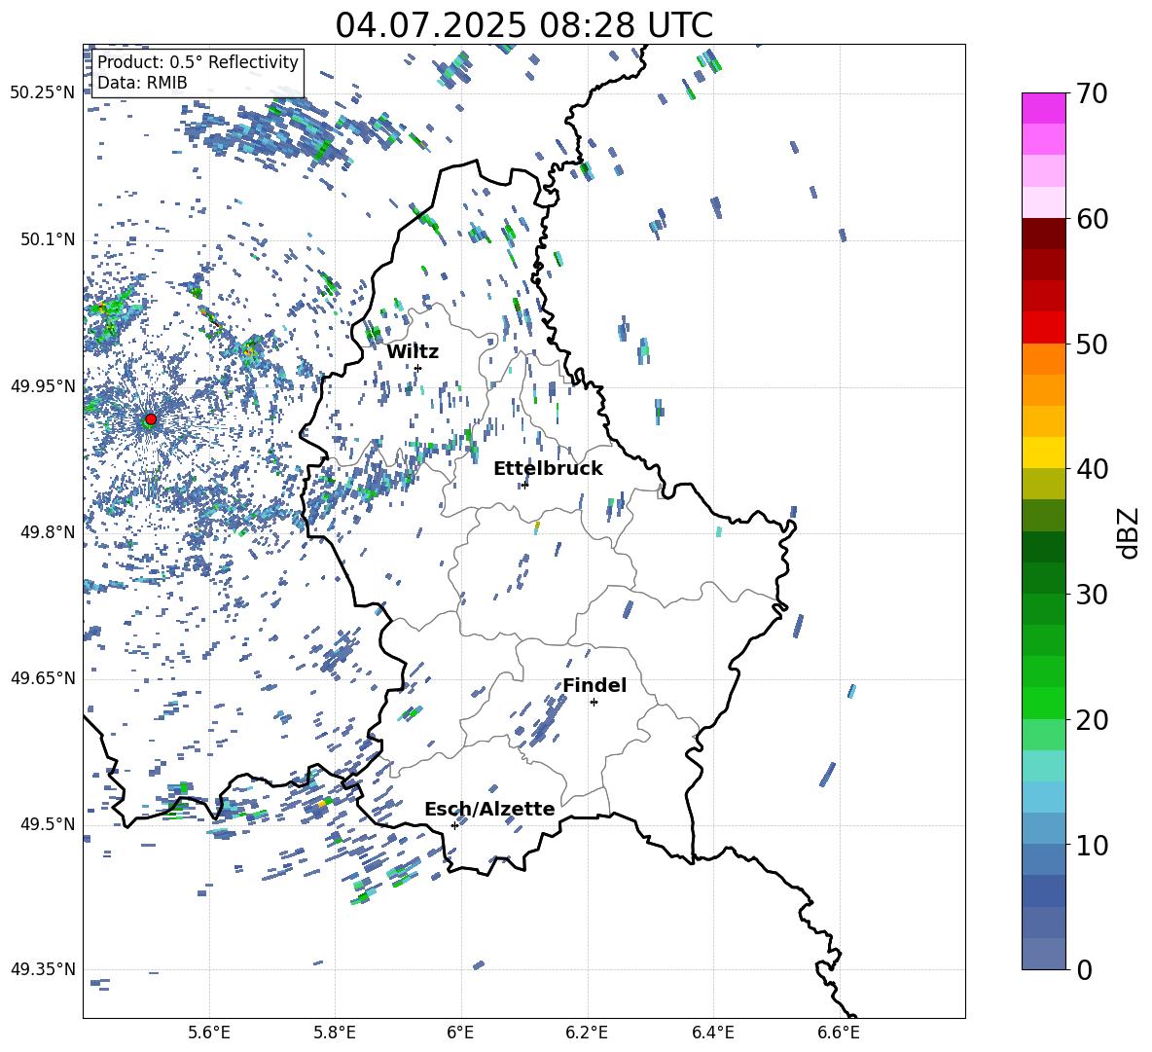This screenshot has height=1052, width=1152.
Task: Click the Esch/Alzette cross location marker
Action: [x=454, y=825]
